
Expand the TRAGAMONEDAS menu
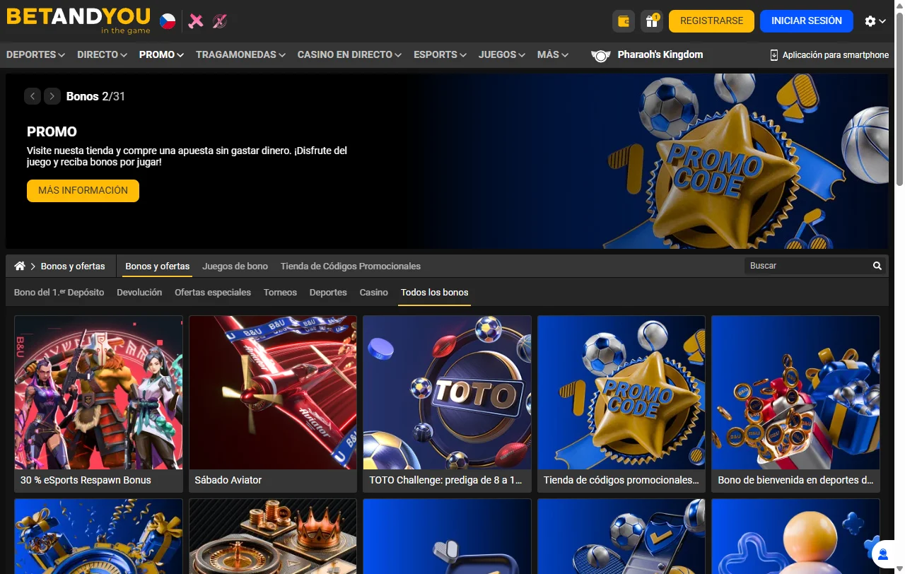[240, 54]
